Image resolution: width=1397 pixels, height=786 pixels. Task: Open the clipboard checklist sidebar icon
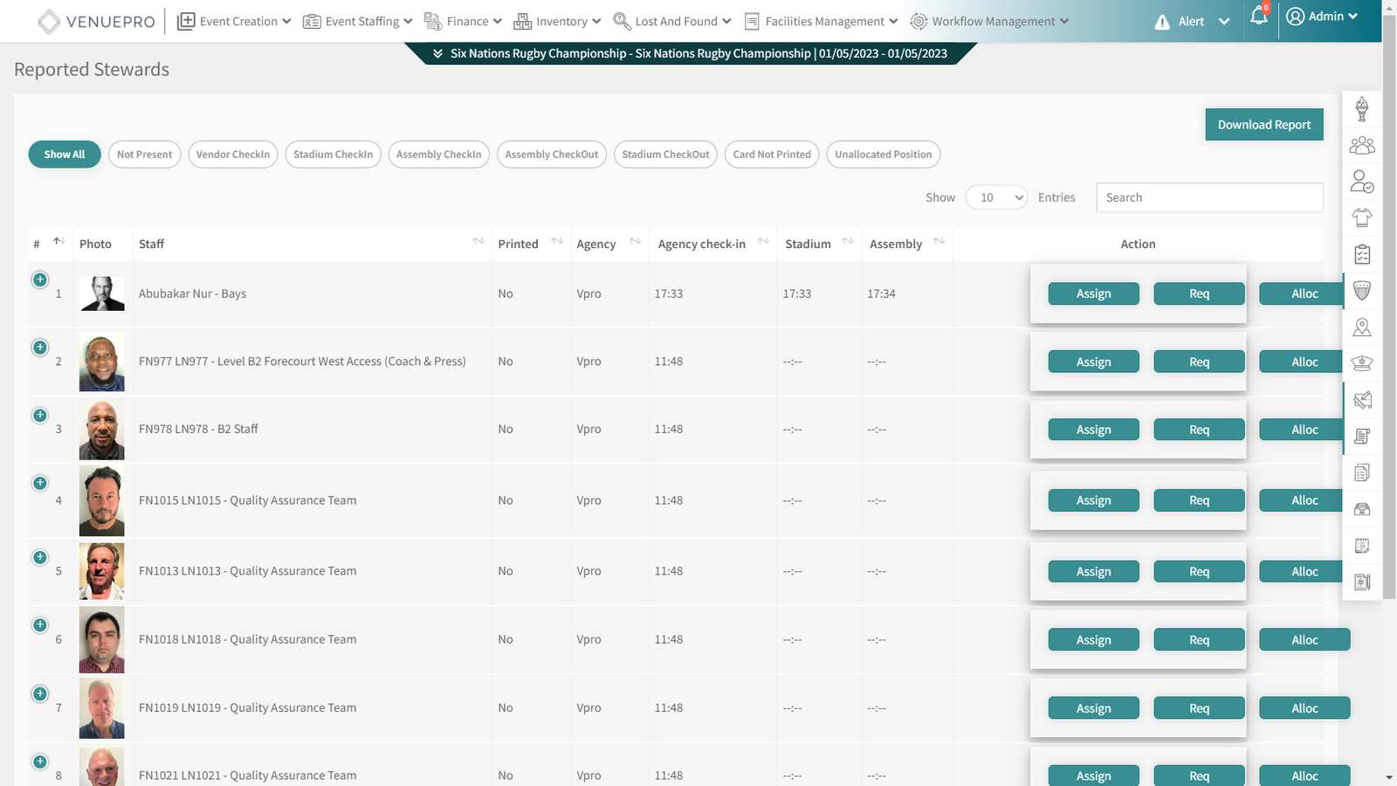[x=1361, y=254]
